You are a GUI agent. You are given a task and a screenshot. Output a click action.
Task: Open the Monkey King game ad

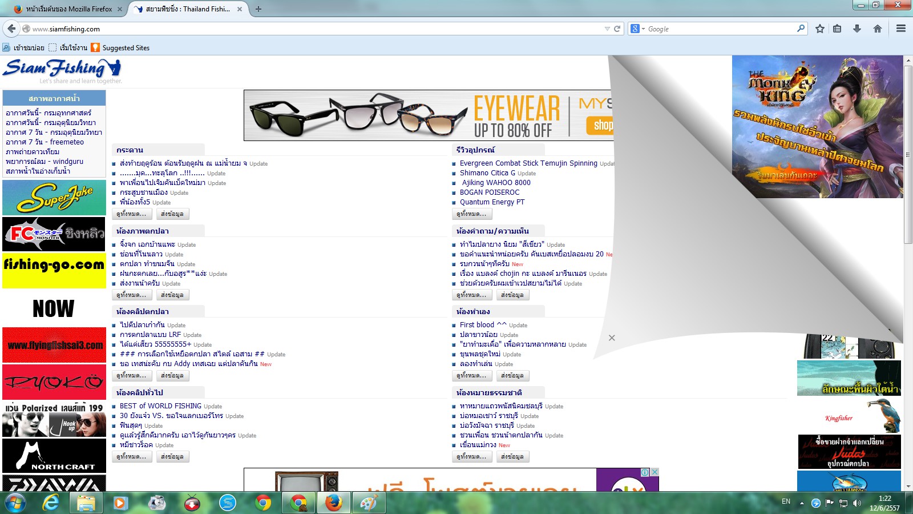pos(817,127)
